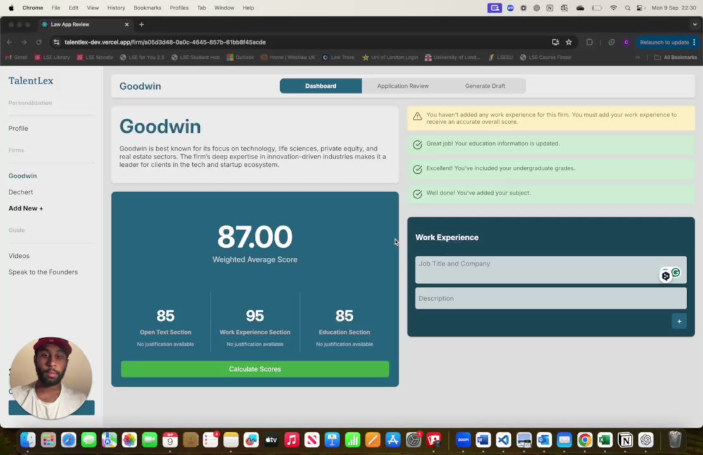Open the Chrome extensions puzzle icon

point(589,42)
